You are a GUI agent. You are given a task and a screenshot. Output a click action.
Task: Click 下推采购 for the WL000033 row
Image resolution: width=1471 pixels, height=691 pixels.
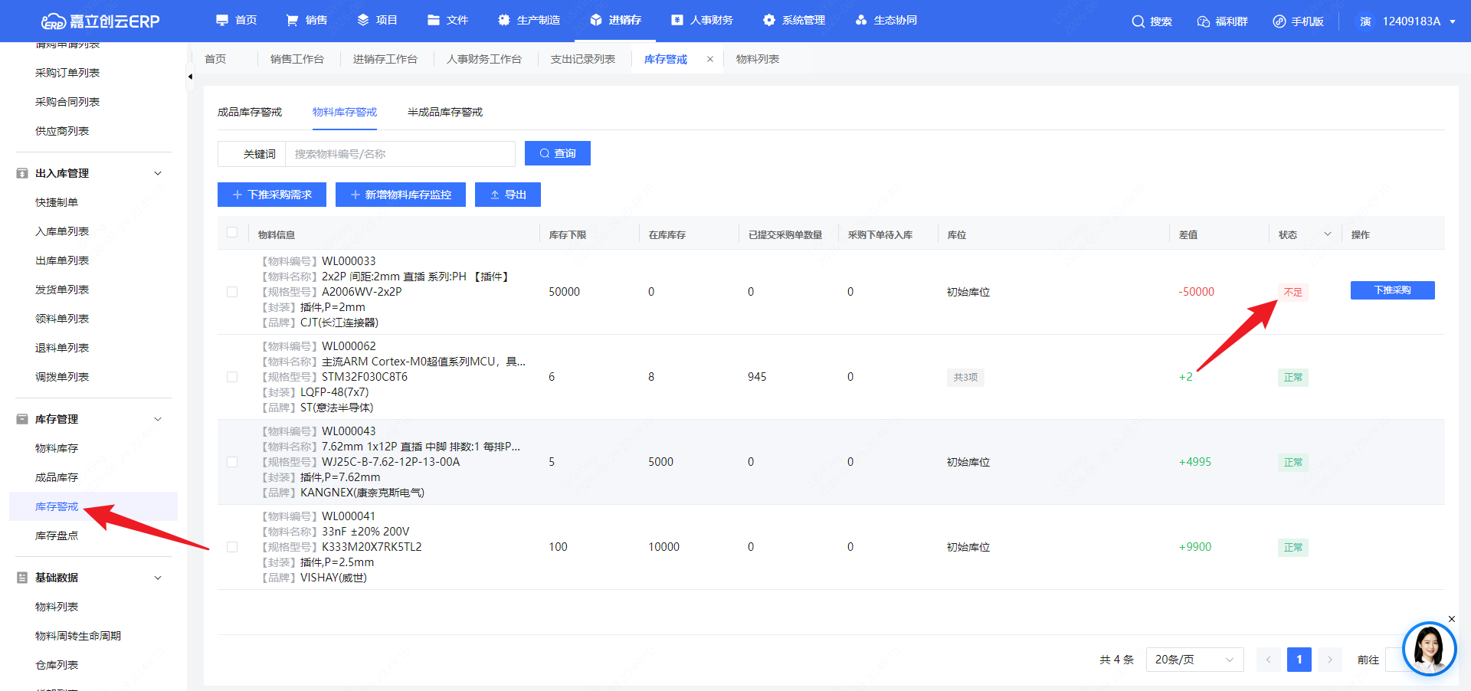click(x=1392, y=290)
